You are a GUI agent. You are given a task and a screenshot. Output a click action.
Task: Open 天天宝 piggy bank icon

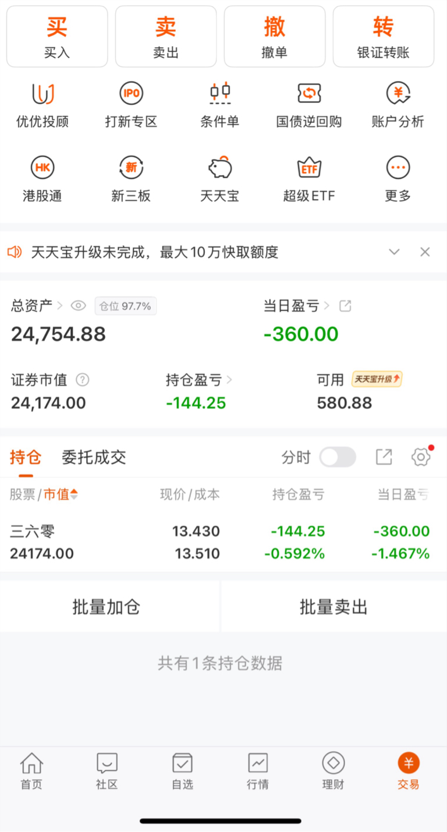pyautogui.click(x=220, y=168)
